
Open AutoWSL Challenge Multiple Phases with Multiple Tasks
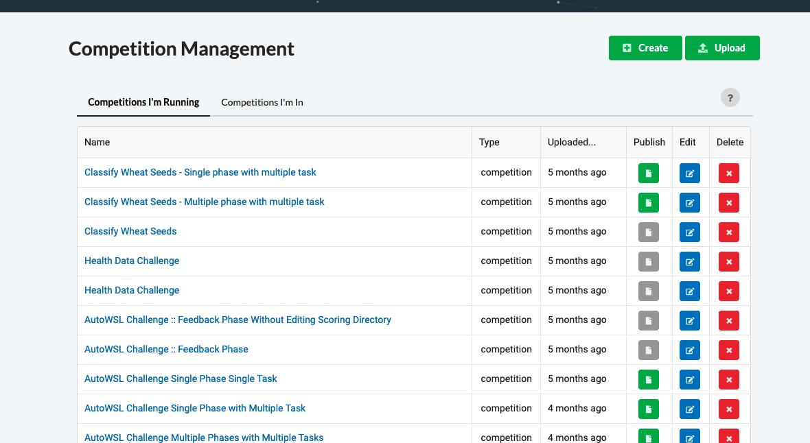point(204,437)
